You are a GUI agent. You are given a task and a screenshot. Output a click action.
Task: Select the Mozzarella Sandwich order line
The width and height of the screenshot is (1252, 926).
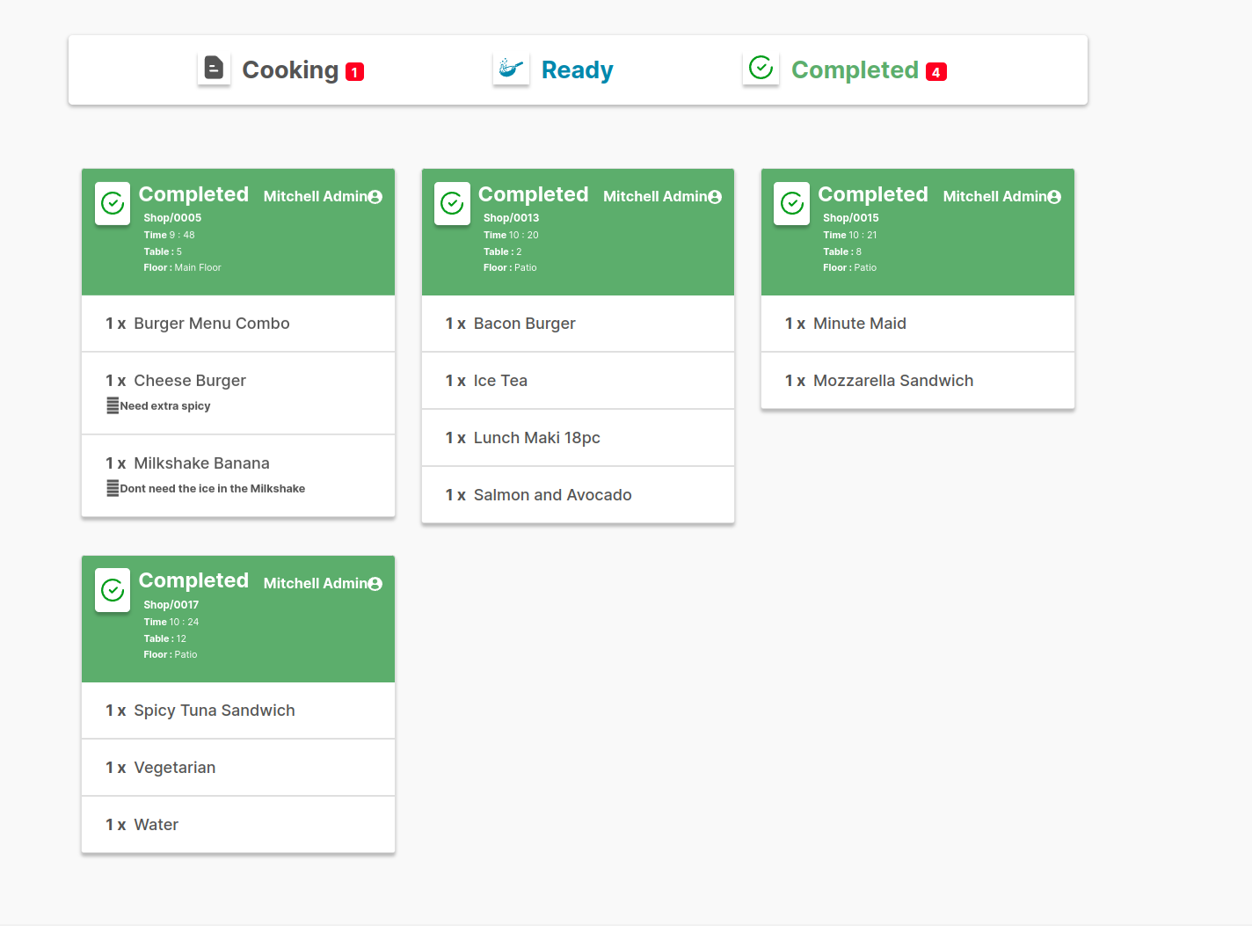(918, 381)
